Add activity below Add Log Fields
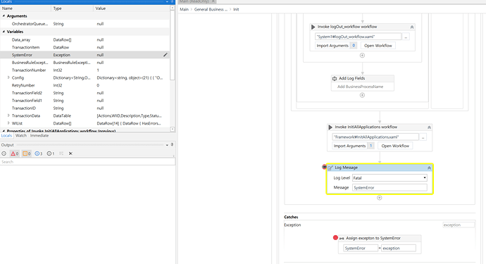Screen dimensions: 486x264 (362, 95)
